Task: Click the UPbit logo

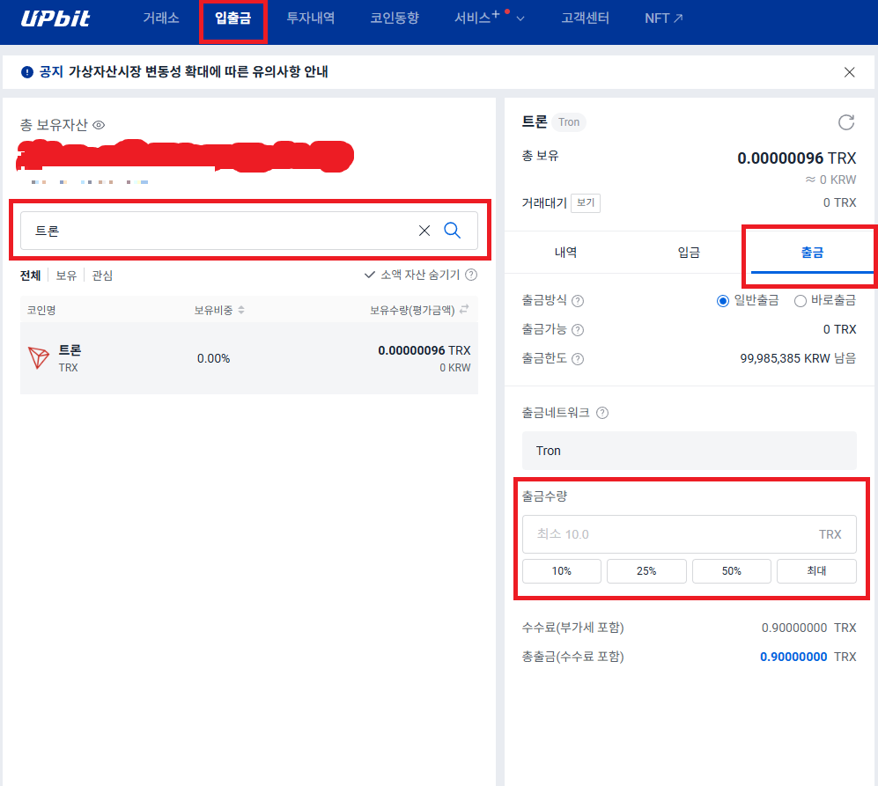Action: tap(55, 18)
